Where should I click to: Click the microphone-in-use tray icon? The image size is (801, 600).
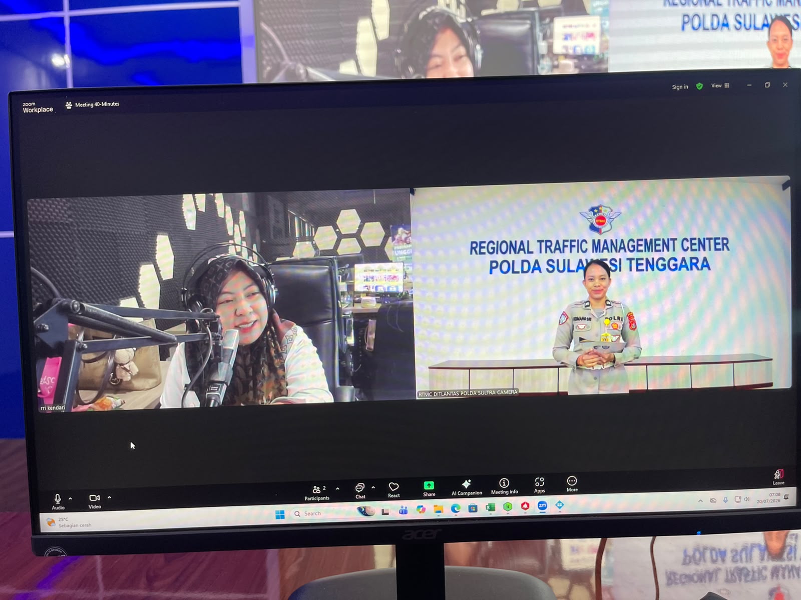(725, 499)
